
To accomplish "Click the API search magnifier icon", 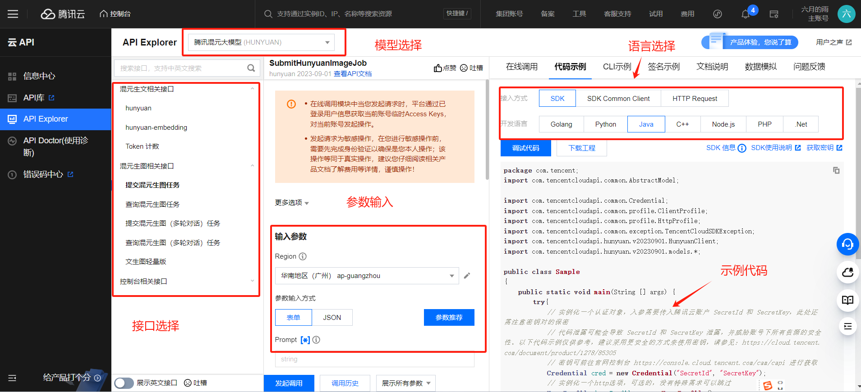I will 251,68.
